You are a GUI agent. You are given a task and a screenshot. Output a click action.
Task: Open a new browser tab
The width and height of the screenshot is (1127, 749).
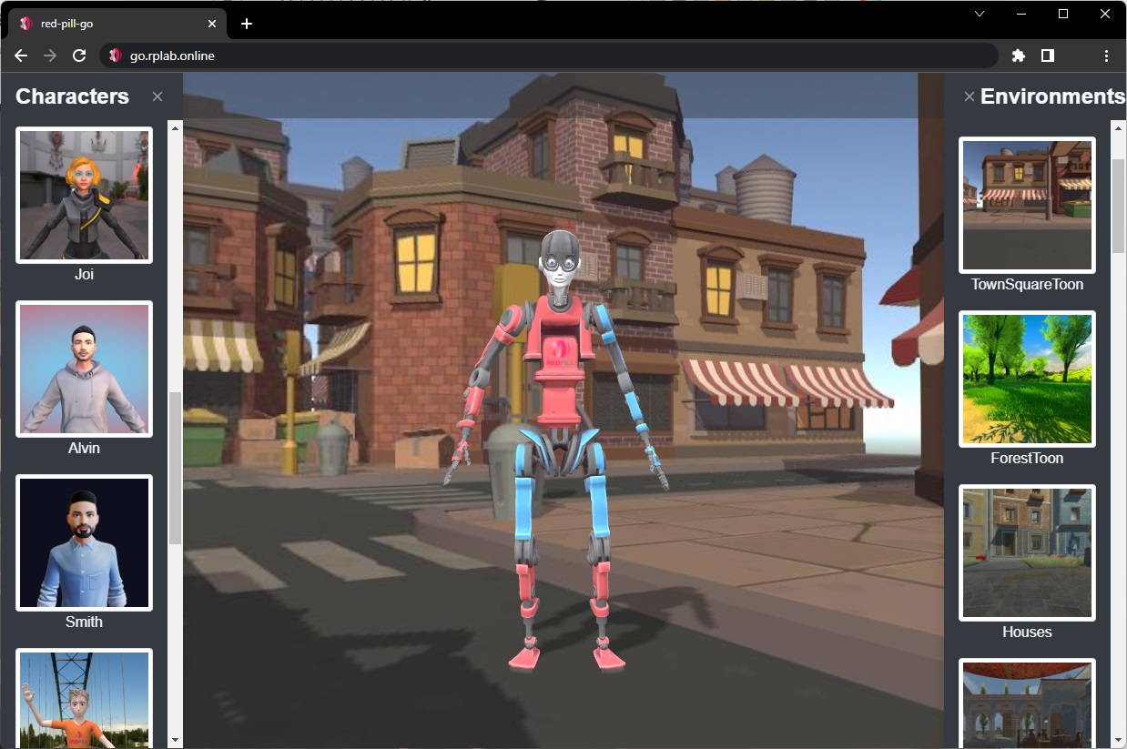tap(247, 24)
